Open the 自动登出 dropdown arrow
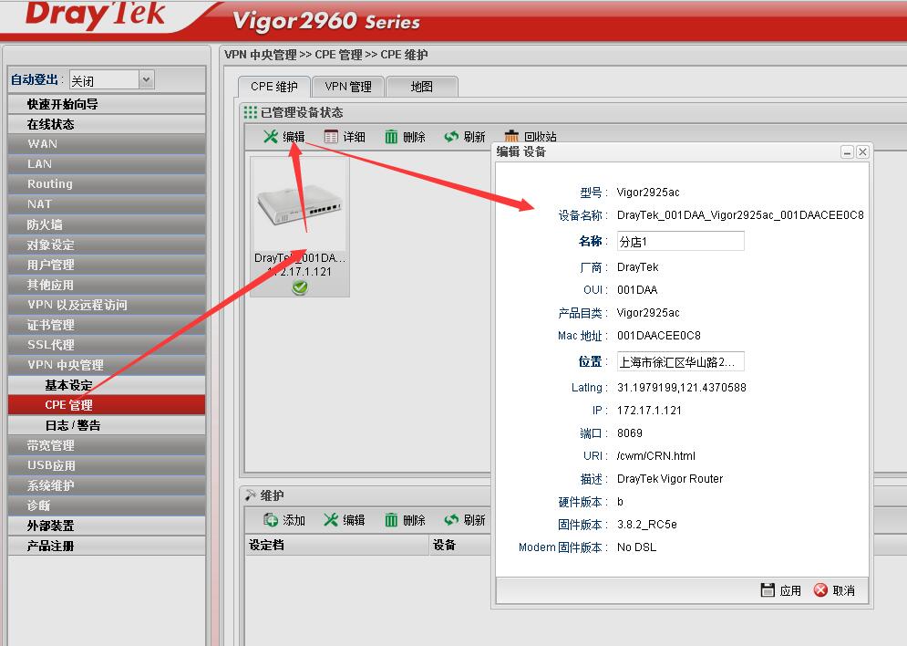The image size is (907, 646). [x=147, y=79]
